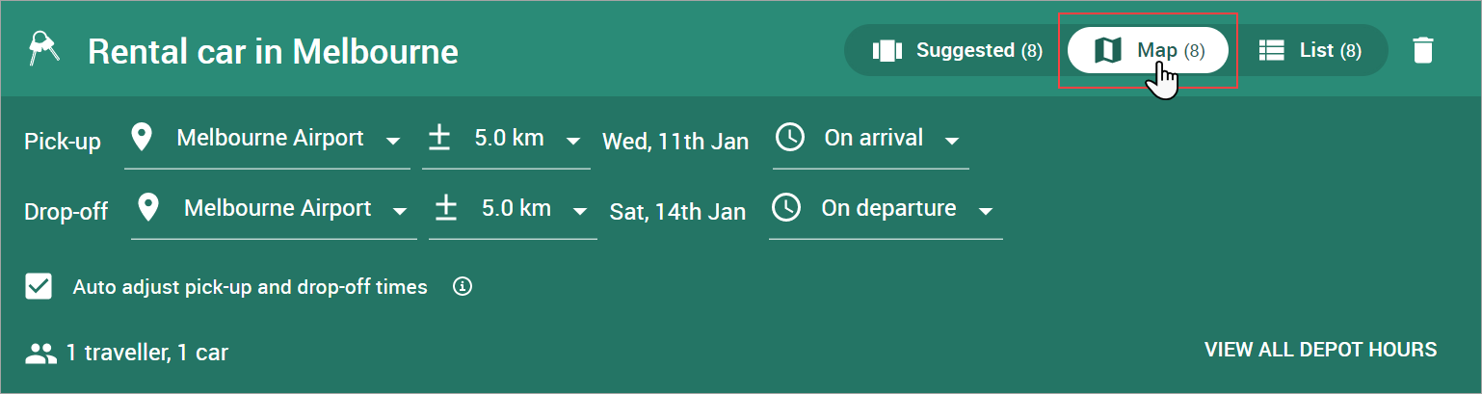
Task: Delete rental car with trash icon
Action: 1422,50
